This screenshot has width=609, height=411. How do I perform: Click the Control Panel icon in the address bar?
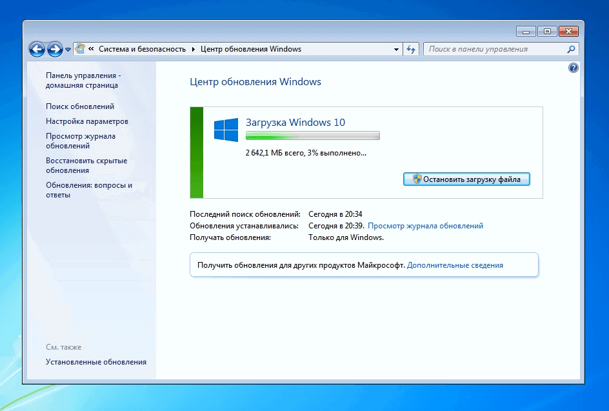coord(79,48)
